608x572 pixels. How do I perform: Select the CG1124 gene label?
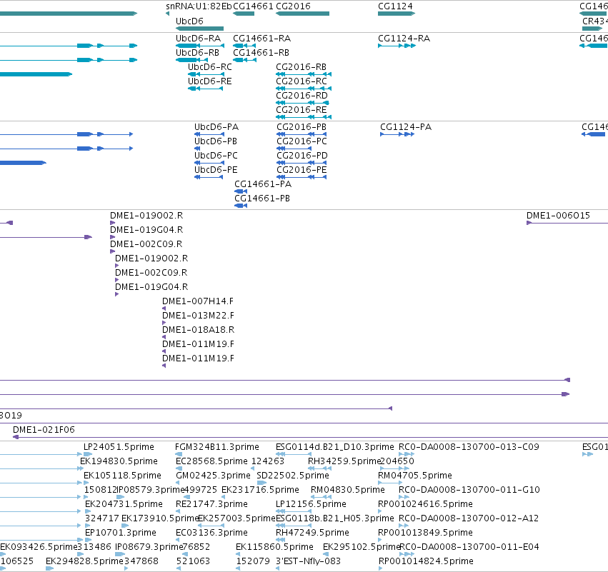[395, 6]
